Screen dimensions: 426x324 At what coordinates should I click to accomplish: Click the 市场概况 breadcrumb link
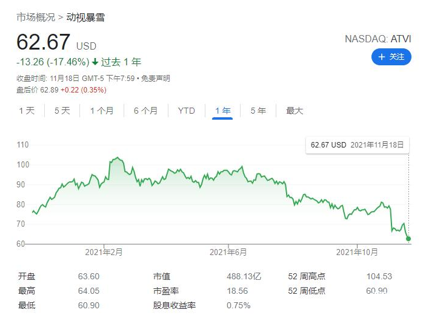pos(36,18)
